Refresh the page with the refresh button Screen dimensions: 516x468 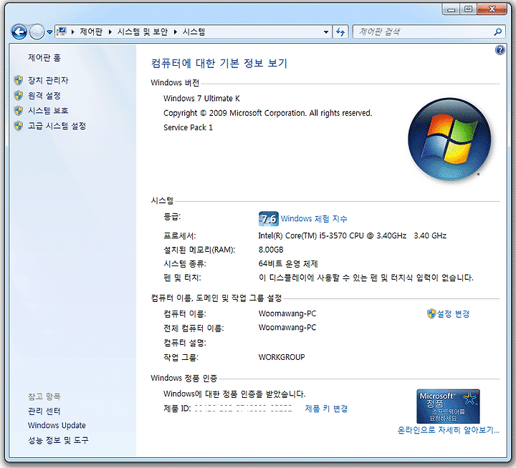[340, 32]
